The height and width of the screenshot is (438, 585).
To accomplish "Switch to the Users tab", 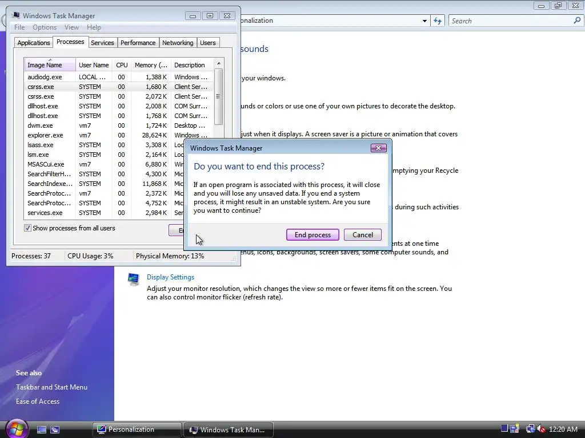I will coord(208,43).
